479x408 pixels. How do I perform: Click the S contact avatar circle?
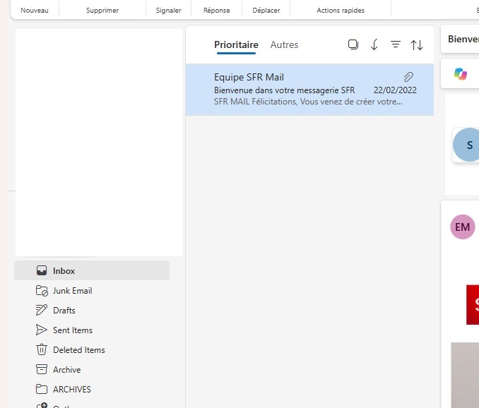coord(466,145)
